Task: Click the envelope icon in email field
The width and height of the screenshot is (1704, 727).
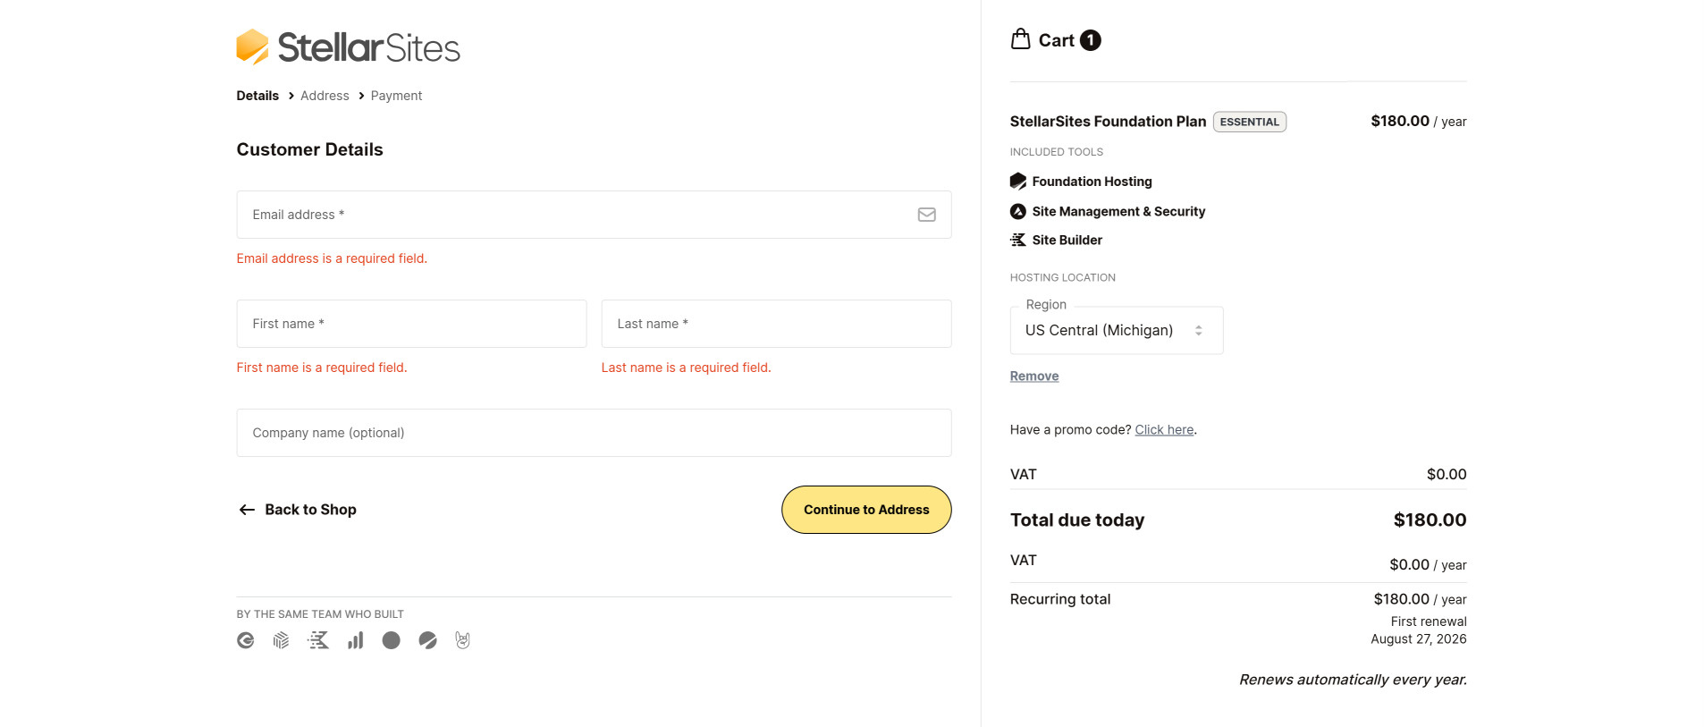Action: pos(926,215)
